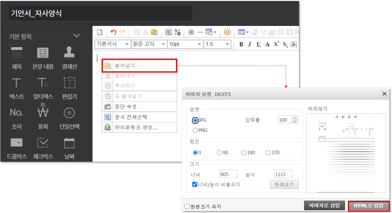Increase 압축률 with the stepper arrow

pyautogui.click(x=295, y=118)
